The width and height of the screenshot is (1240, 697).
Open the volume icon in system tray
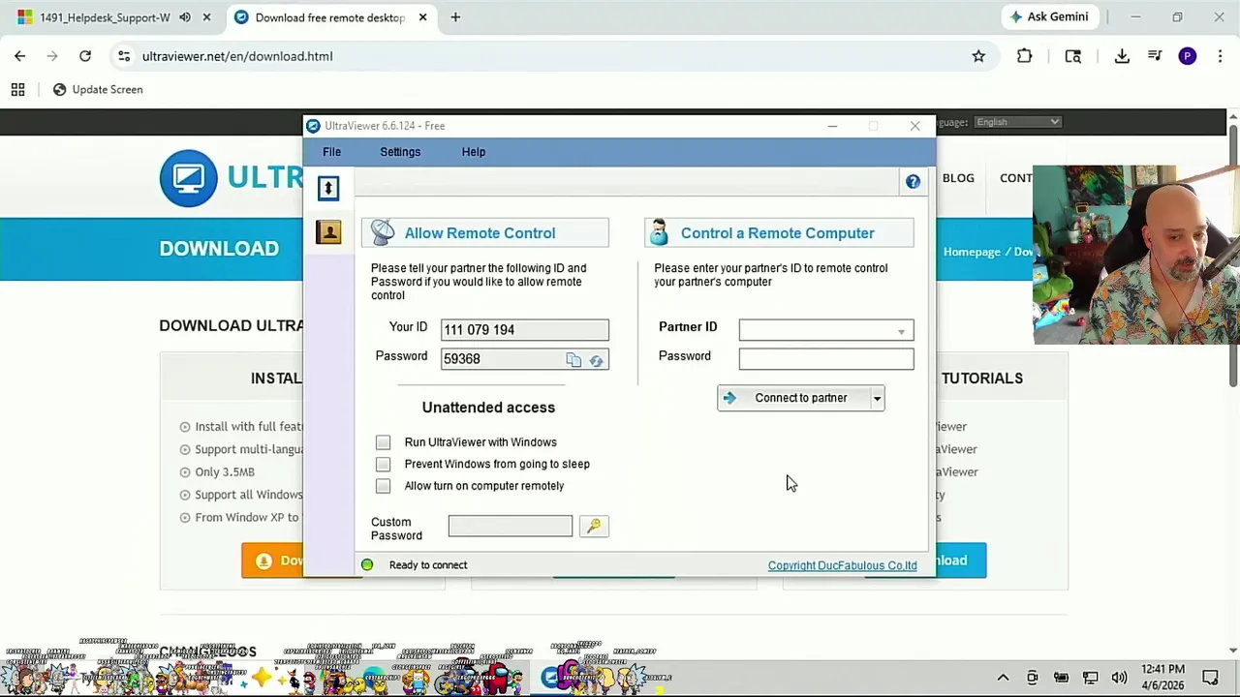tap(1119, 678)
